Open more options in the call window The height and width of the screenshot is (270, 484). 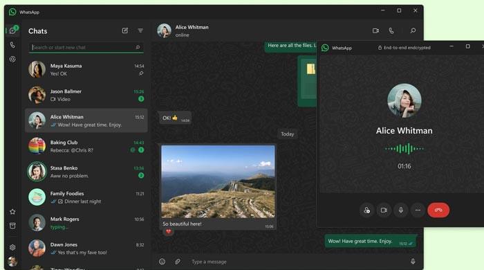418,210
